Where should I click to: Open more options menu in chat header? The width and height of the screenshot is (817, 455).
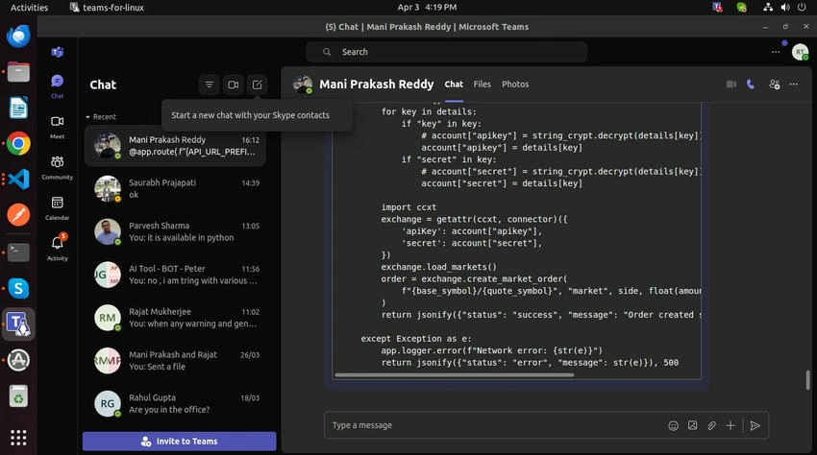[x=794, y=84]
